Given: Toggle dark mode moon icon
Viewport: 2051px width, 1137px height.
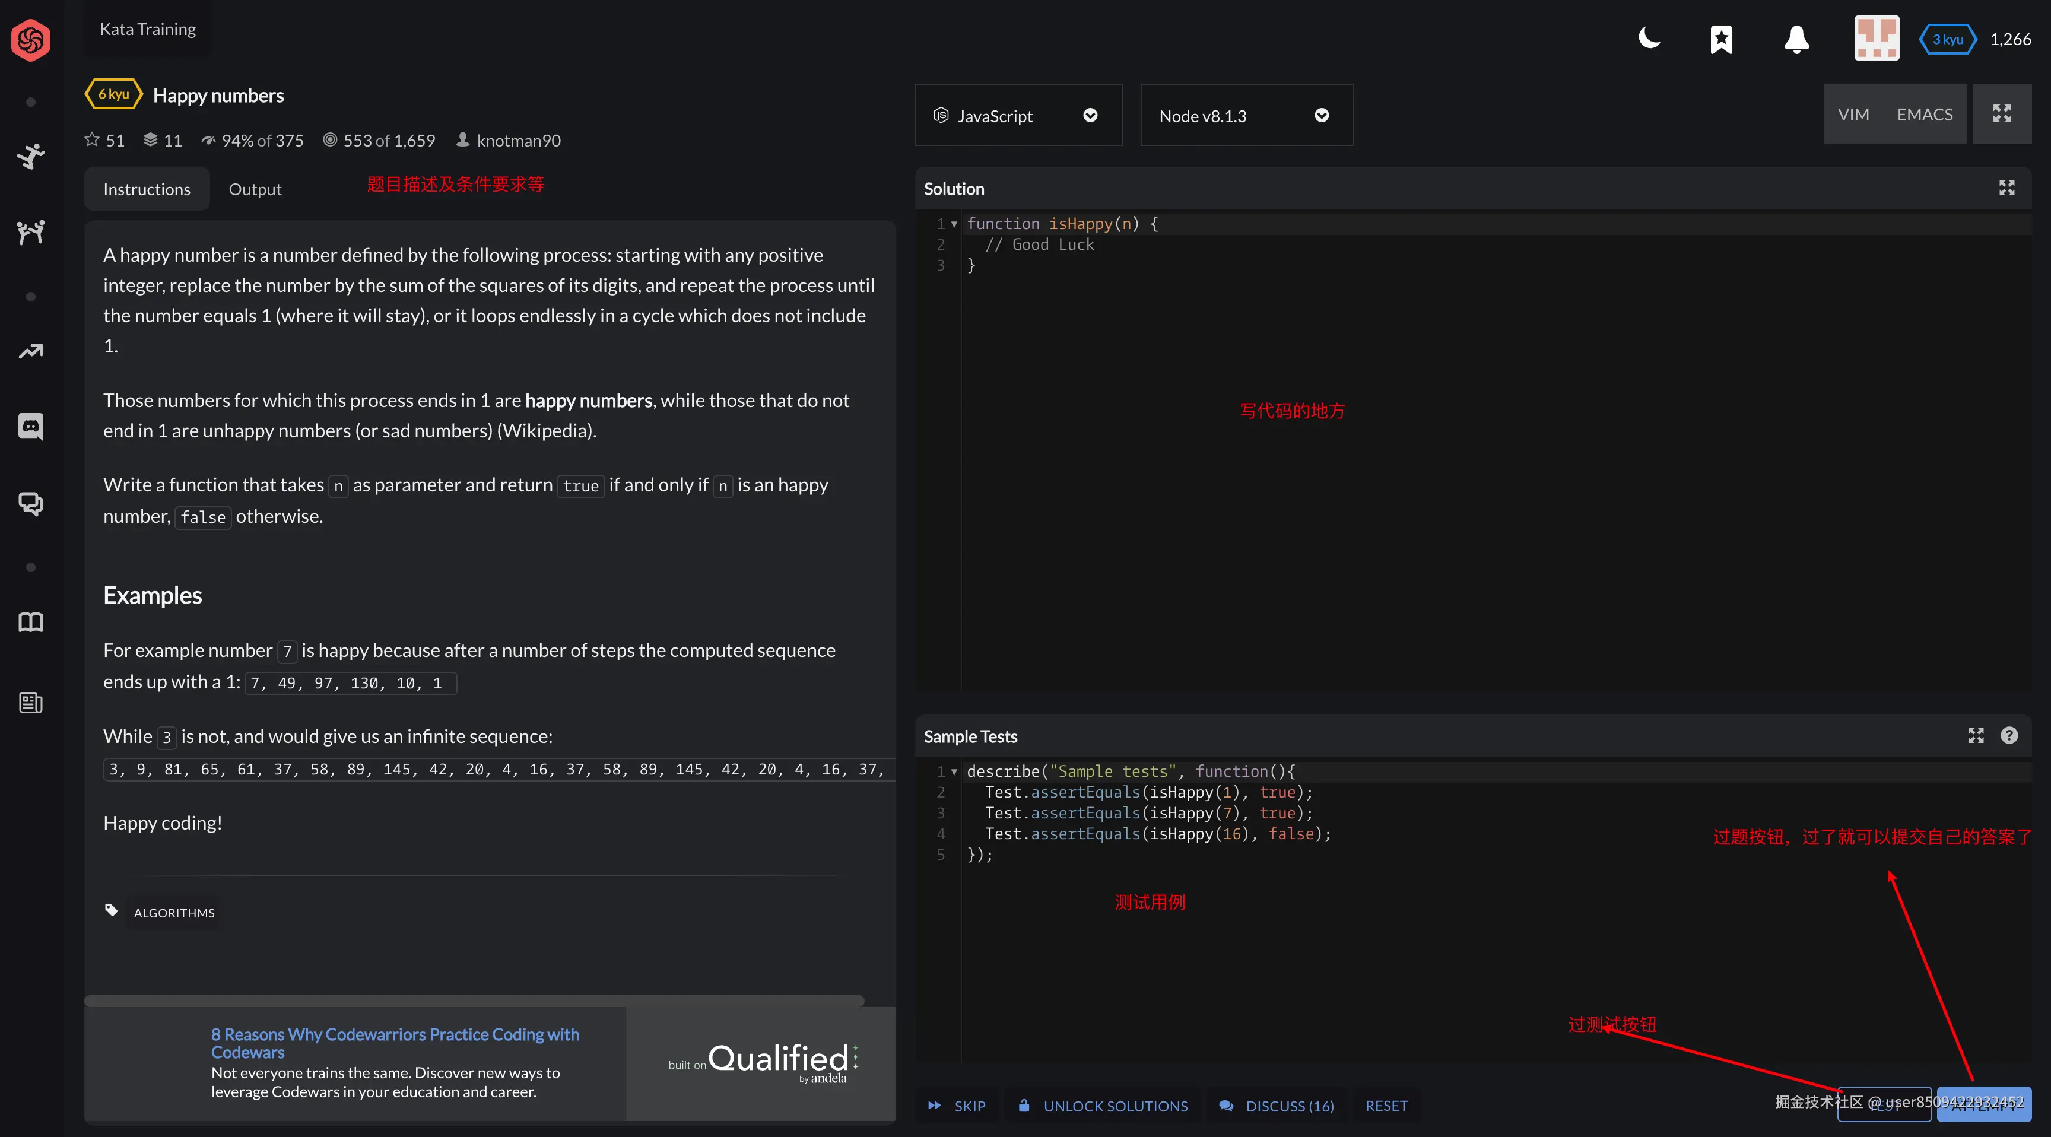Looking at the screenshot, I should pos(1649,37).
